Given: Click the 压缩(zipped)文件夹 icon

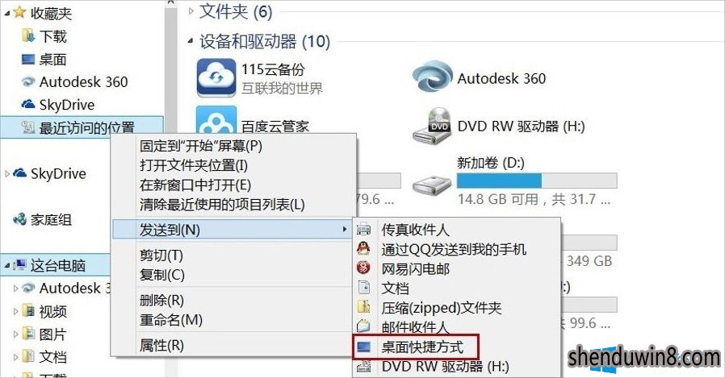Looking at the screenshot, I should [364, 307].
